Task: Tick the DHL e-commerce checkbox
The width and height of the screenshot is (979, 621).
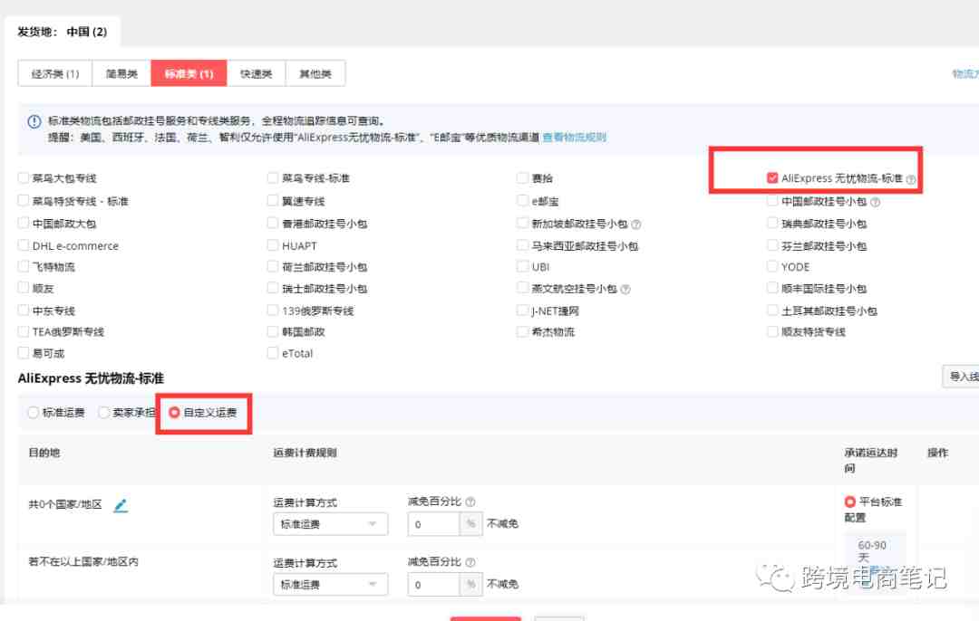Action: 24,245
